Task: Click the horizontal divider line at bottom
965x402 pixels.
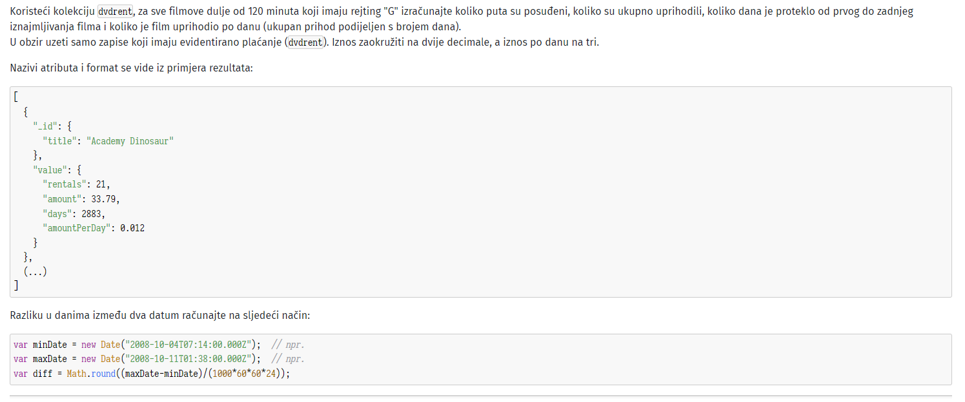Action: click(x=481, y=396)
